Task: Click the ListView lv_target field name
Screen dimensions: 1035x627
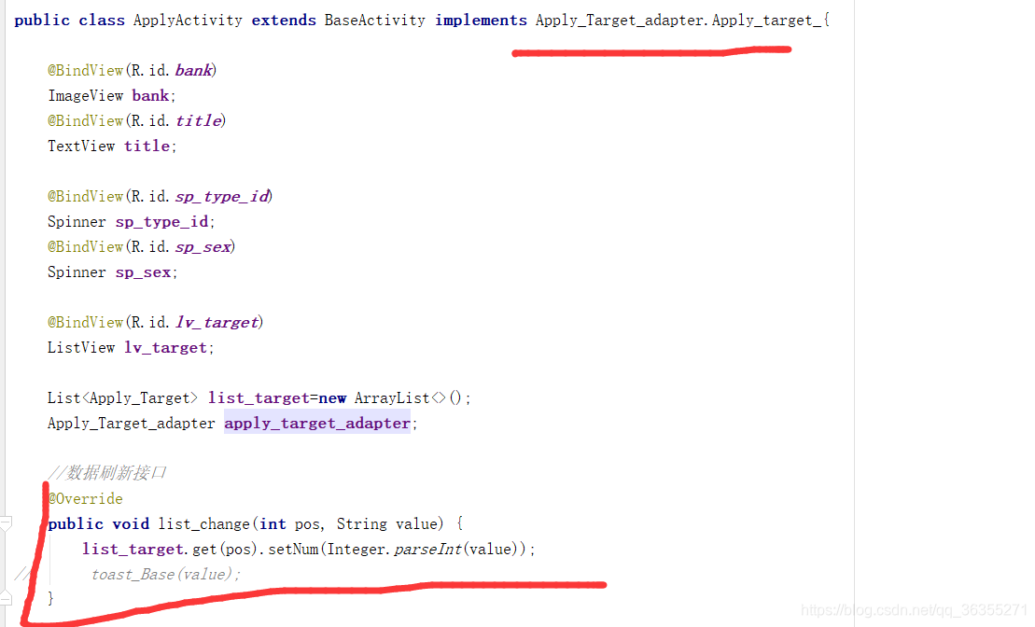Action: pos(166,348)
